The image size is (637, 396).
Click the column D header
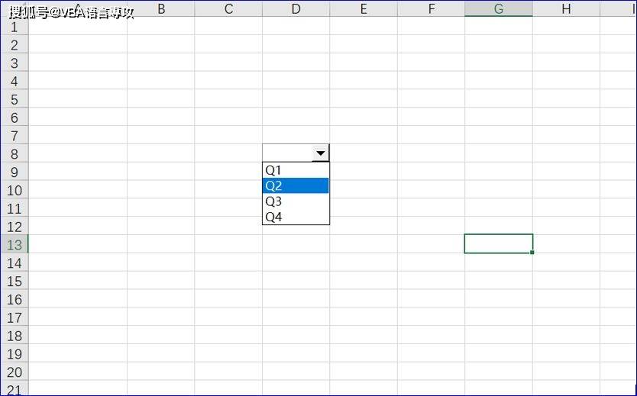tap(296, 8)
